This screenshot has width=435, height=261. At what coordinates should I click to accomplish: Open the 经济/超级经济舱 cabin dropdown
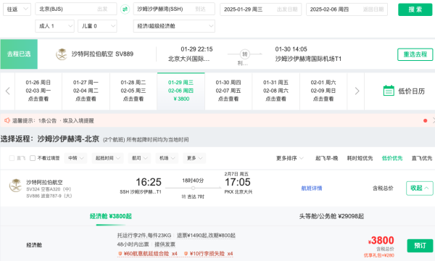click(x=174, y=26)
